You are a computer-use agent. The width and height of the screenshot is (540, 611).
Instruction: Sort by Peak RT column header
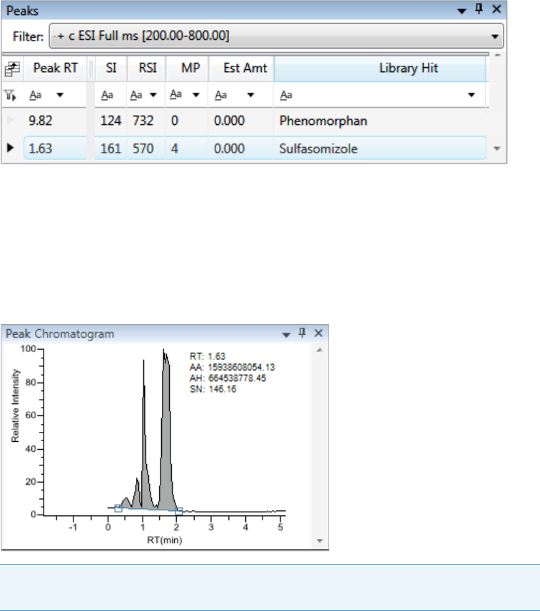(x=56, y=69)
